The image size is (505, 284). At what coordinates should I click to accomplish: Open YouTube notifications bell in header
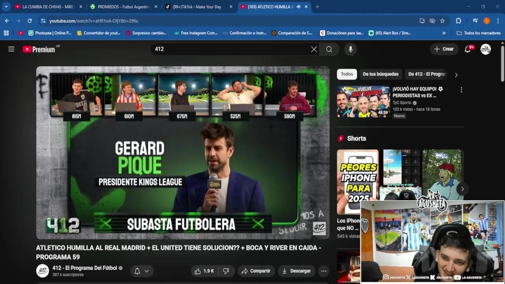[468, 49]
